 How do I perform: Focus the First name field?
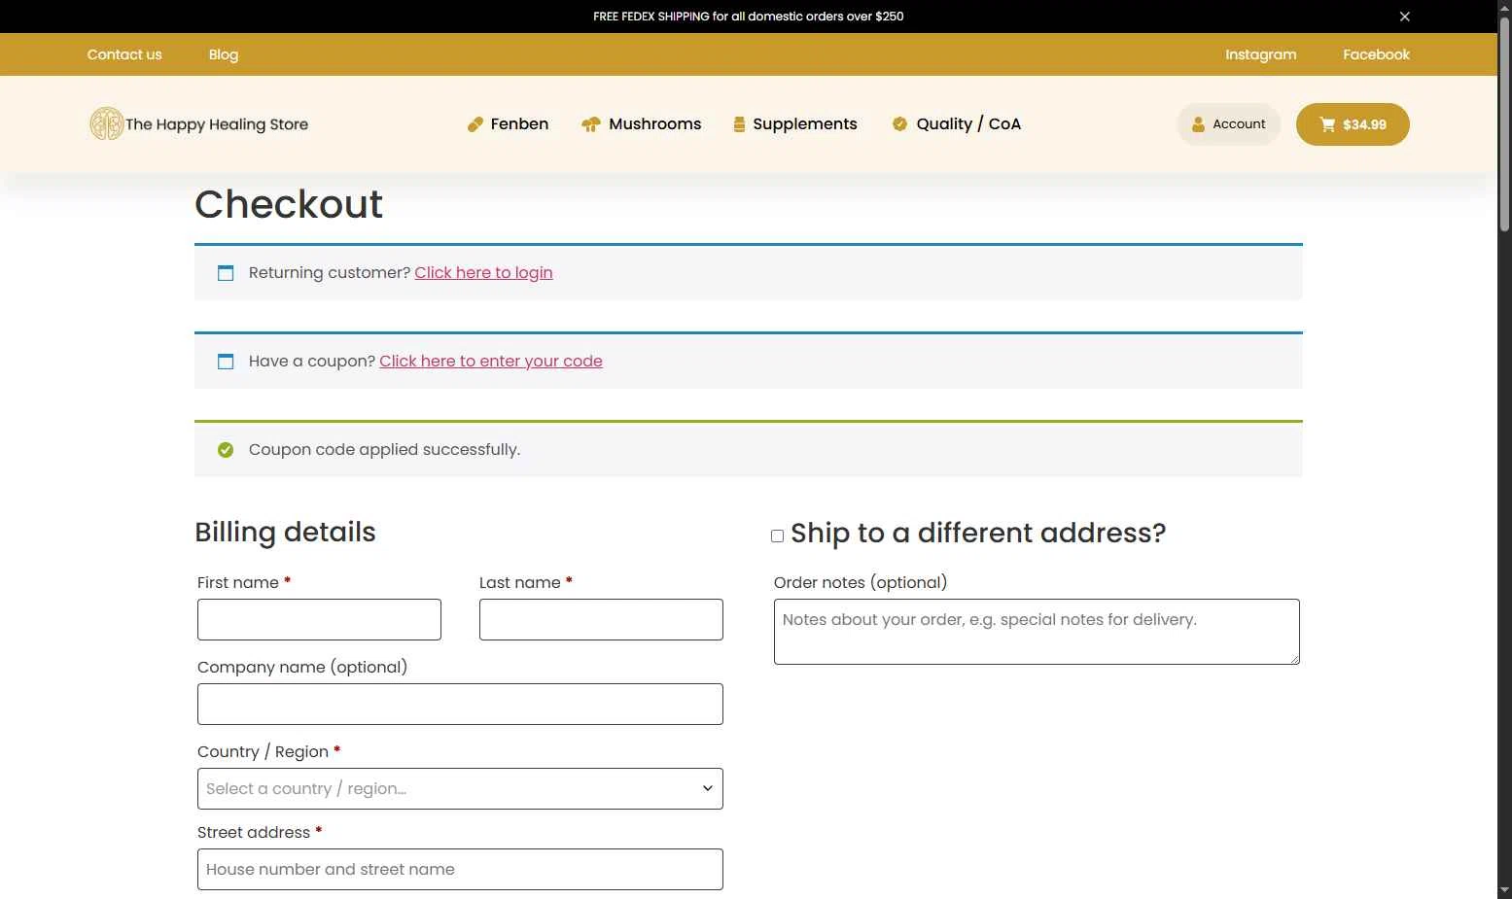(319, 619)
